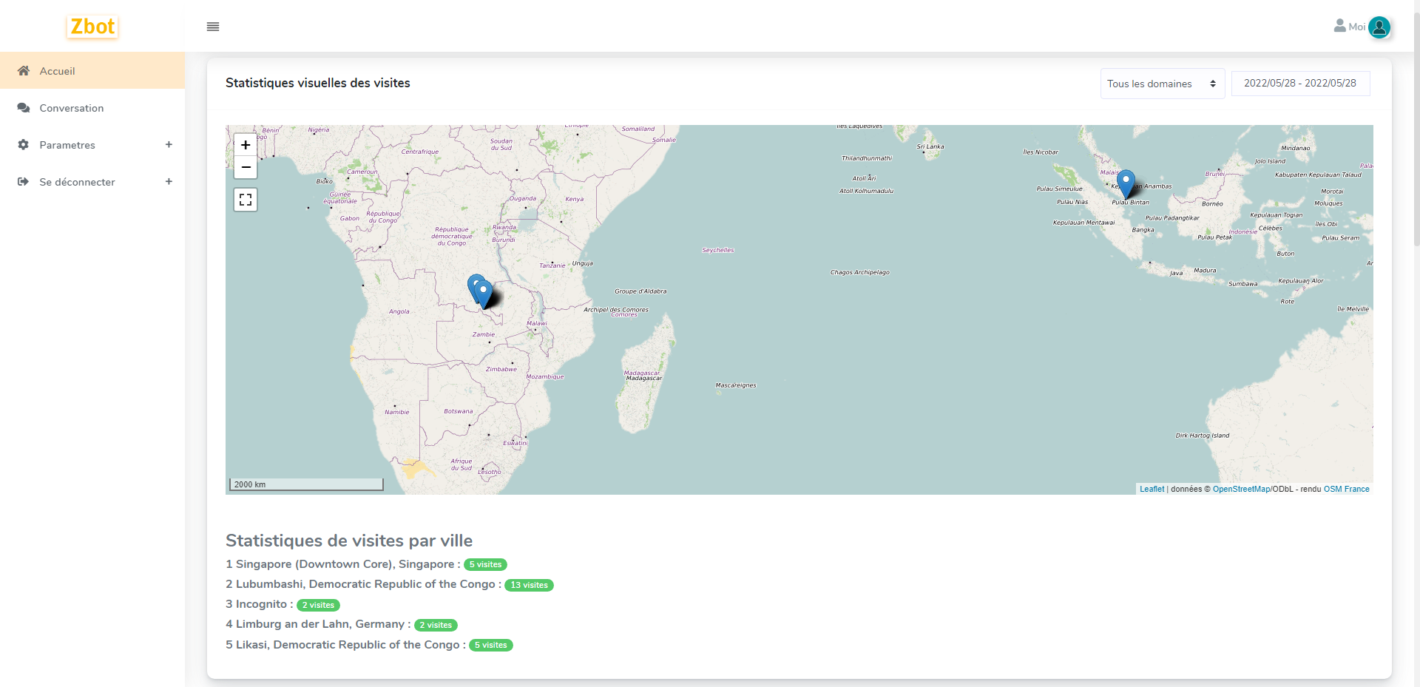The image size is (1420, 687).
Task: Click the home icon beside Accueil
Action: coord(24,71)
